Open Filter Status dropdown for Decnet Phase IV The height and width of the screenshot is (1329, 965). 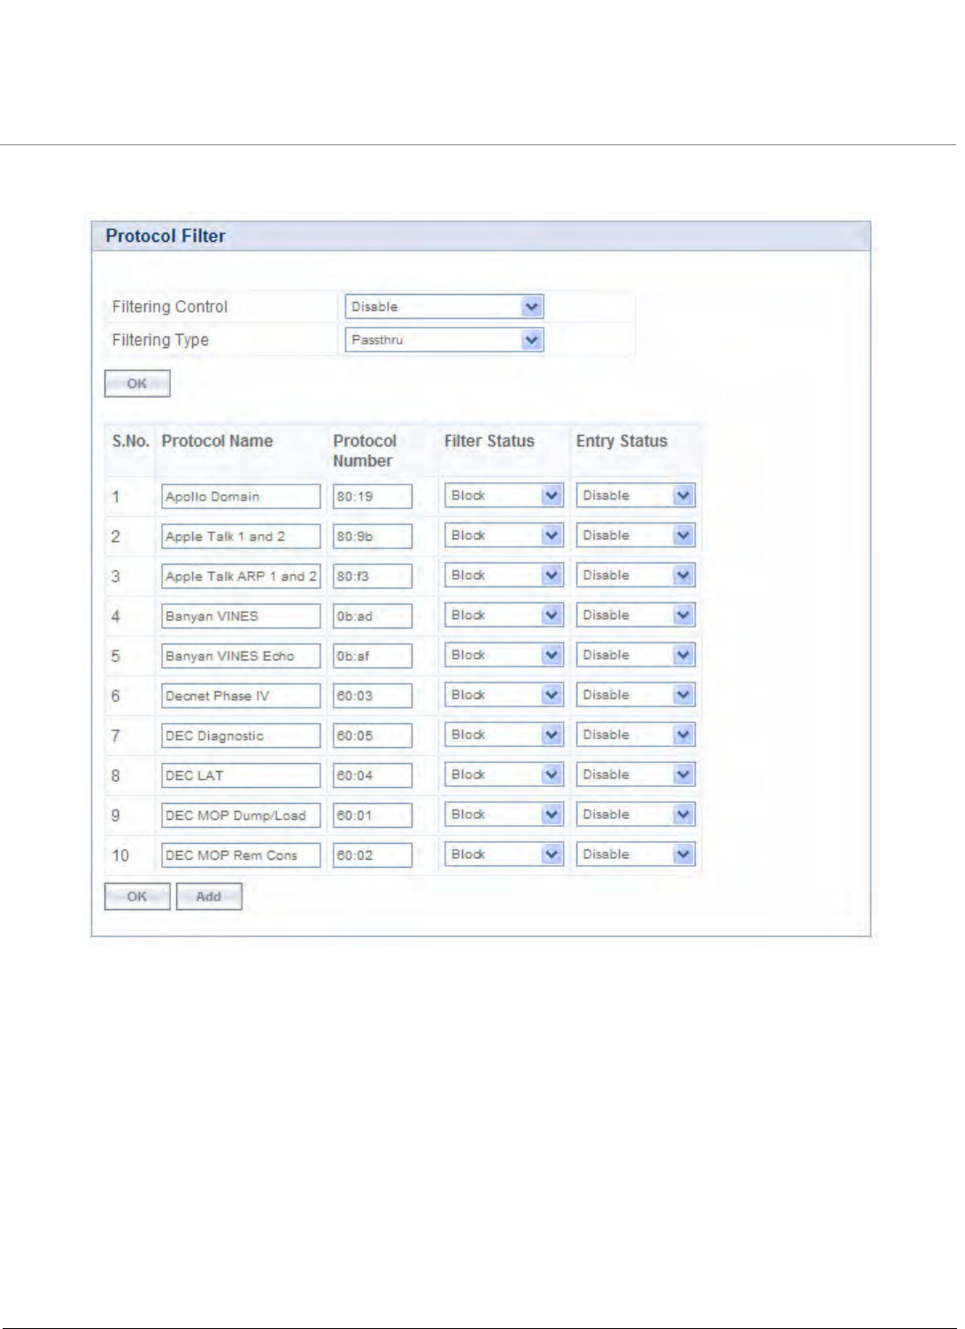(x=504, y=695)
